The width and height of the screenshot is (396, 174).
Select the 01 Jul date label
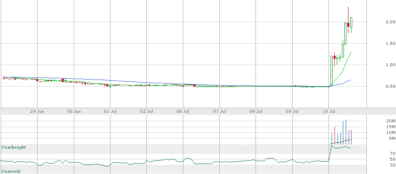click(x=110, y=111)
